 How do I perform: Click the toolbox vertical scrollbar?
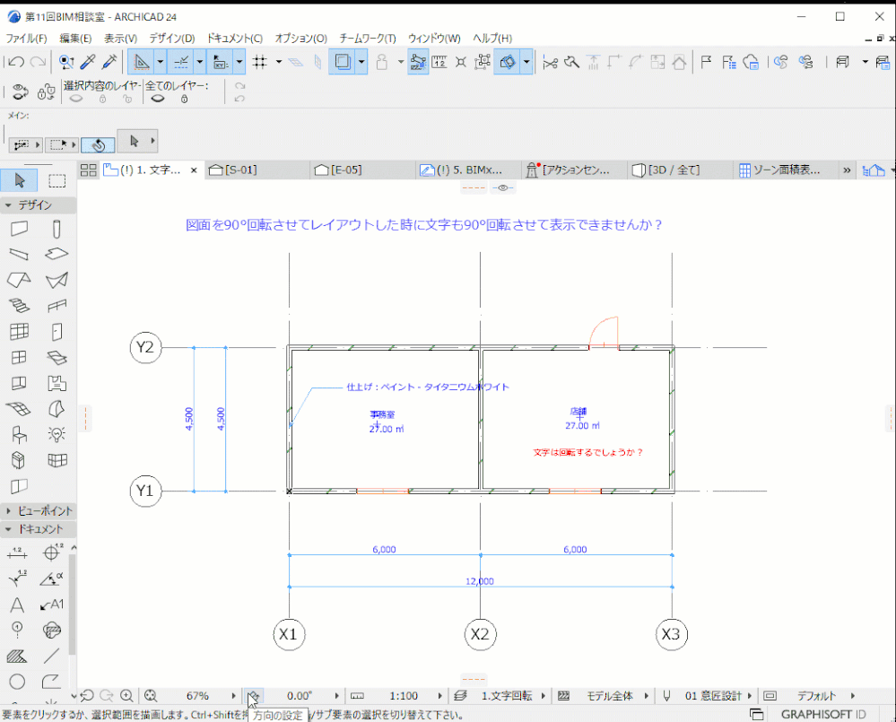(x=73, y=605)
